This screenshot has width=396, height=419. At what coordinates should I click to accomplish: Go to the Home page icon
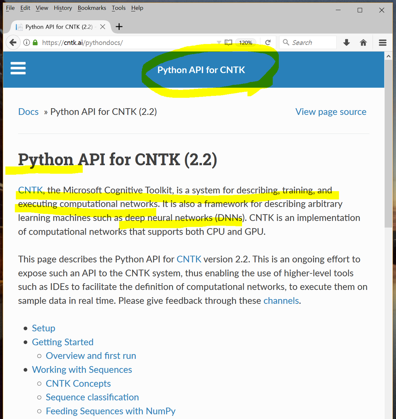pyautogui.click(x=363, y=43)
